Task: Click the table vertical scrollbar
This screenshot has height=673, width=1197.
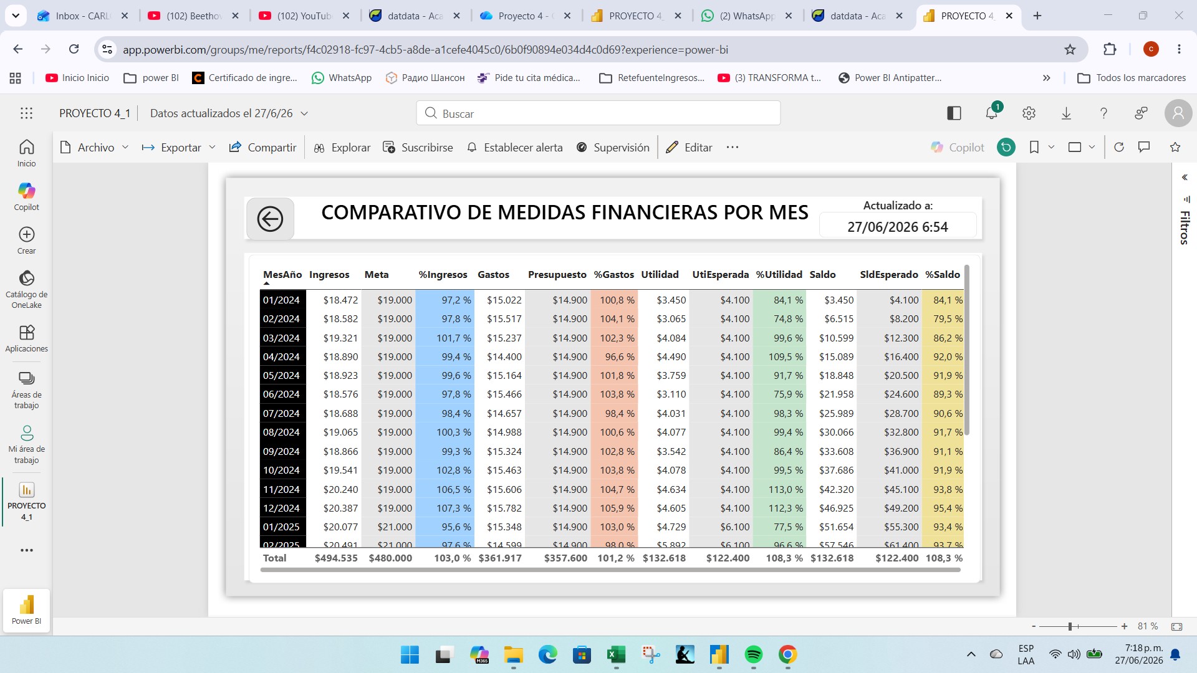Action: coord(967,349)
